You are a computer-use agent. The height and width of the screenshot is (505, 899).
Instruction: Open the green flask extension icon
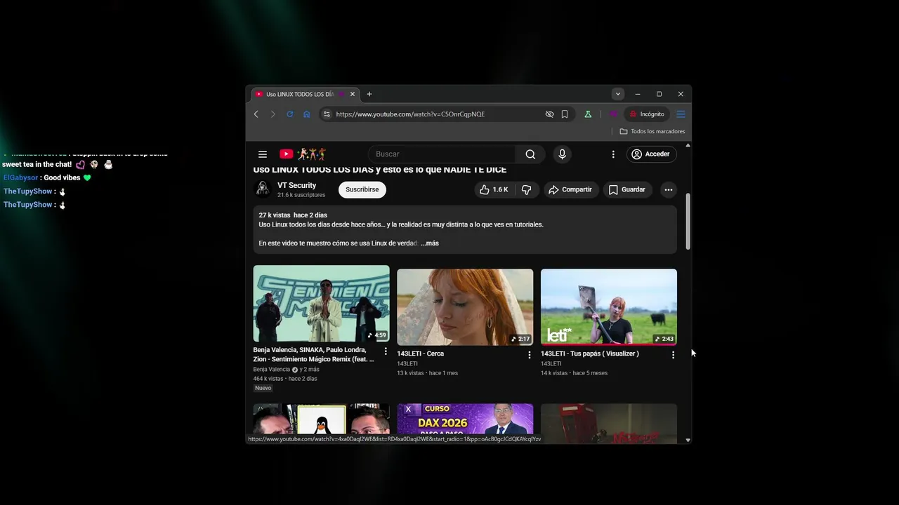click(x=588, y=114)
